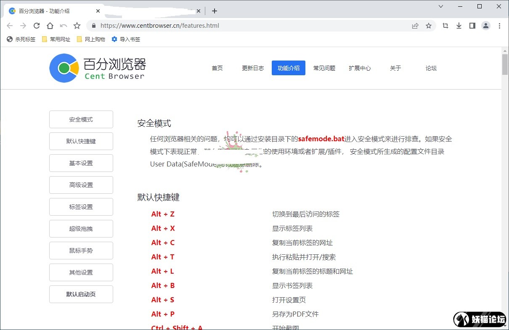This screenshot has height=330, width=509.
Task: Toggle the side panel
Action: click(472, 26)
